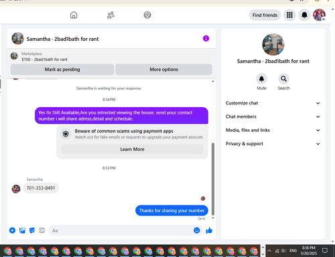Open the Notifications bell icon
335x257 pixels.
[304, 15]
